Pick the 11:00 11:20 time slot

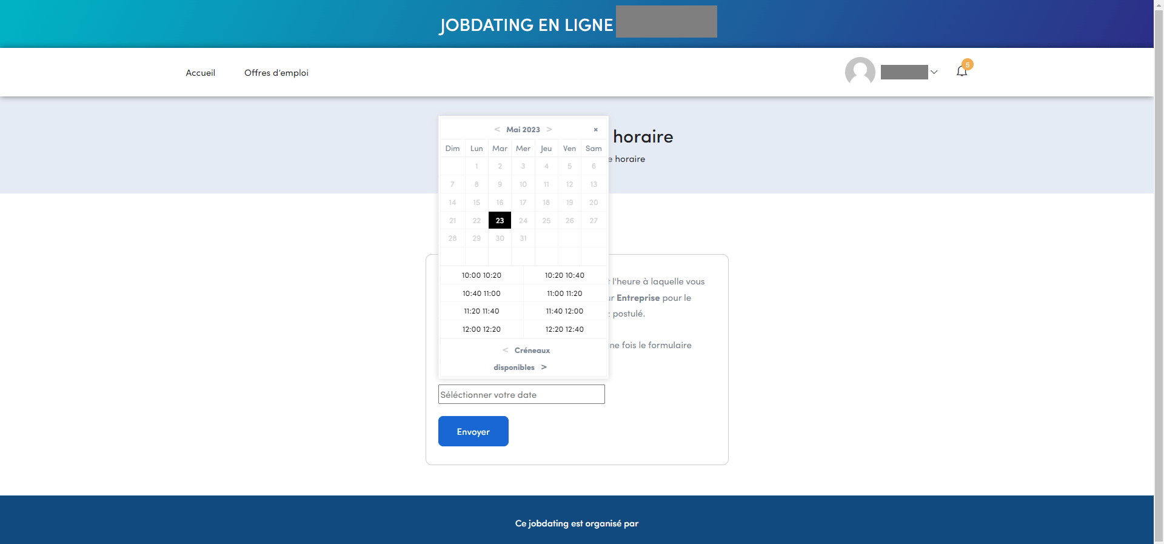point(564,294)
